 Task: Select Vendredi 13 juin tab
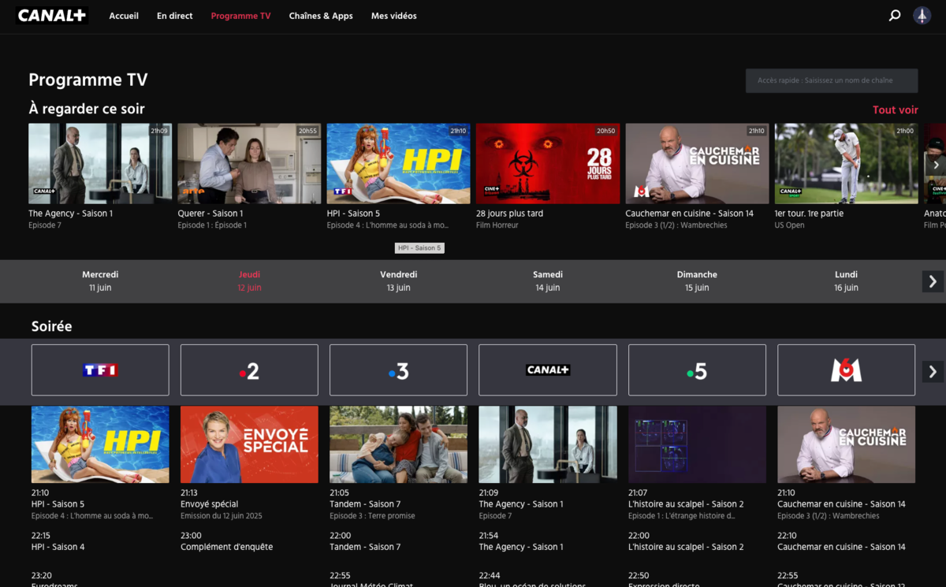click(x=398, y=281)
